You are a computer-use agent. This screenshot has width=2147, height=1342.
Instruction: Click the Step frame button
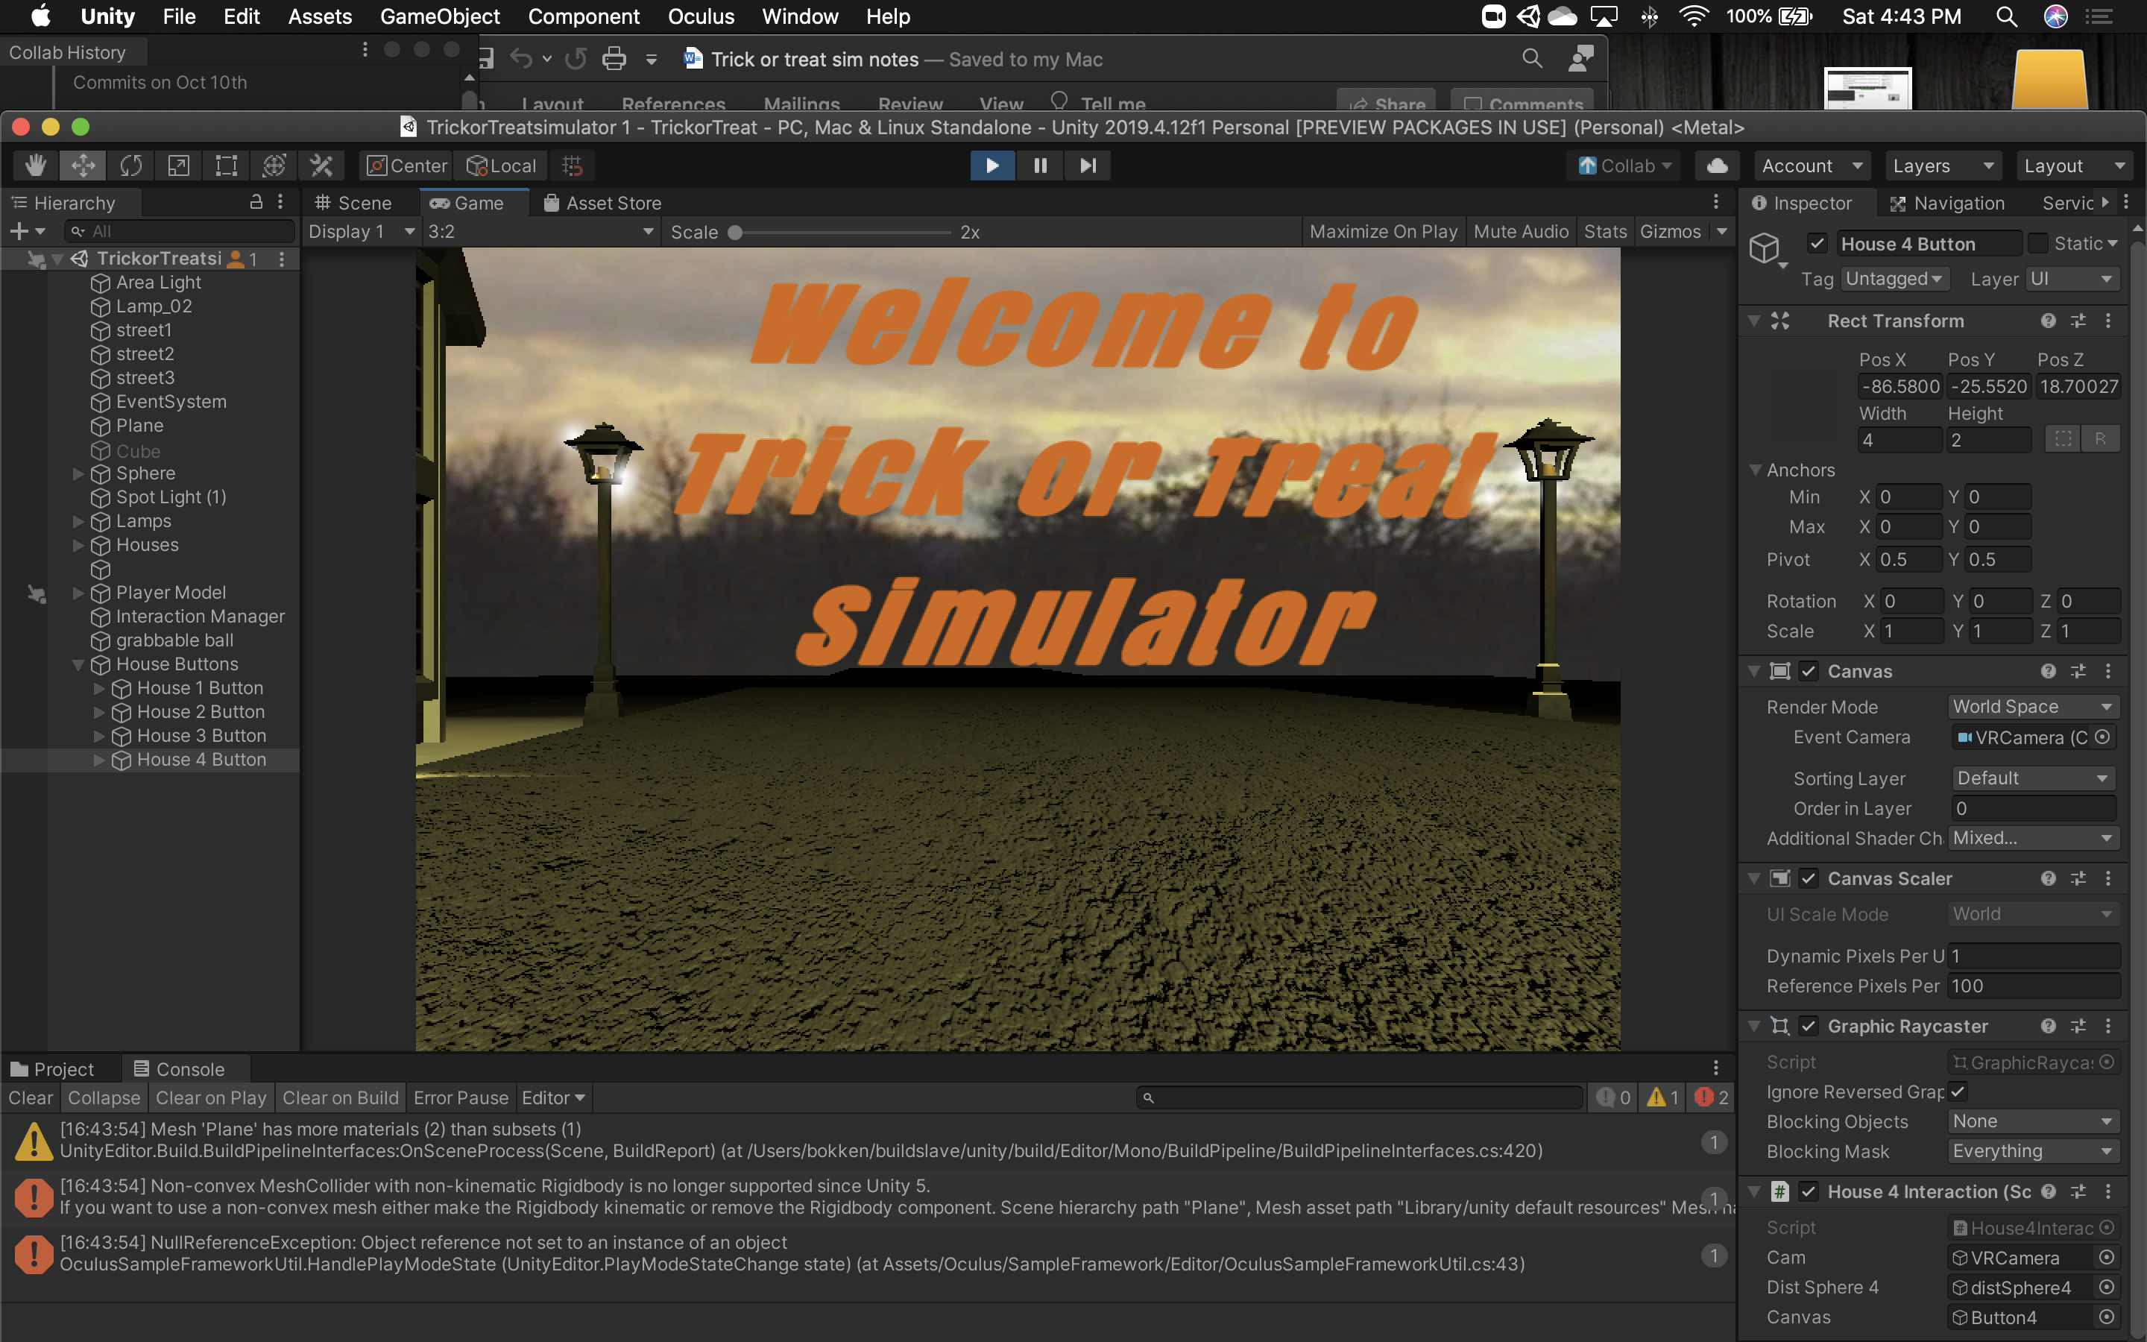pyautogui.click(x=1088, y=166)
